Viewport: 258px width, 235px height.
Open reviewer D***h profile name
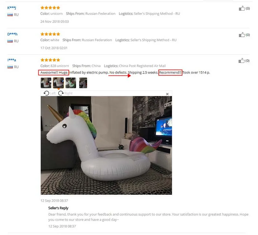click(12, 34)
